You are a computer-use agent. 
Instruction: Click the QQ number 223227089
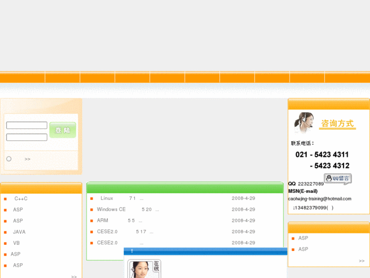point(310,184)
